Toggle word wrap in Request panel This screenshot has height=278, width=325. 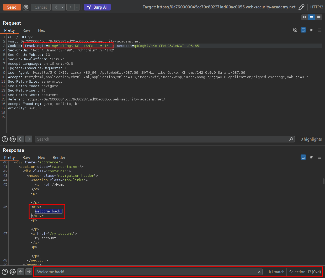click(303, 30)
